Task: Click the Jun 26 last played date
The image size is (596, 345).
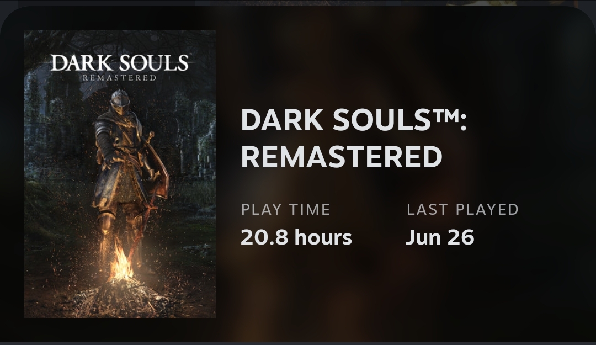Action: coord(440,237)
